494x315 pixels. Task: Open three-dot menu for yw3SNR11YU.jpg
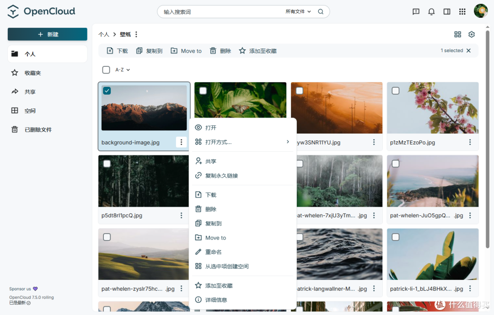[374, 142]
